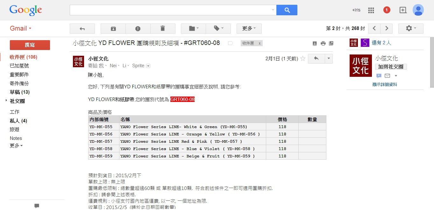Star this message from 小徑文化
This screenshot has width=434, height=210.
click(x=303, y=59)
